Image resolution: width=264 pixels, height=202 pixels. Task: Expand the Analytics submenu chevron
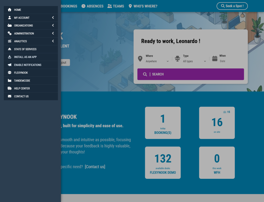(x=53, y=41)
